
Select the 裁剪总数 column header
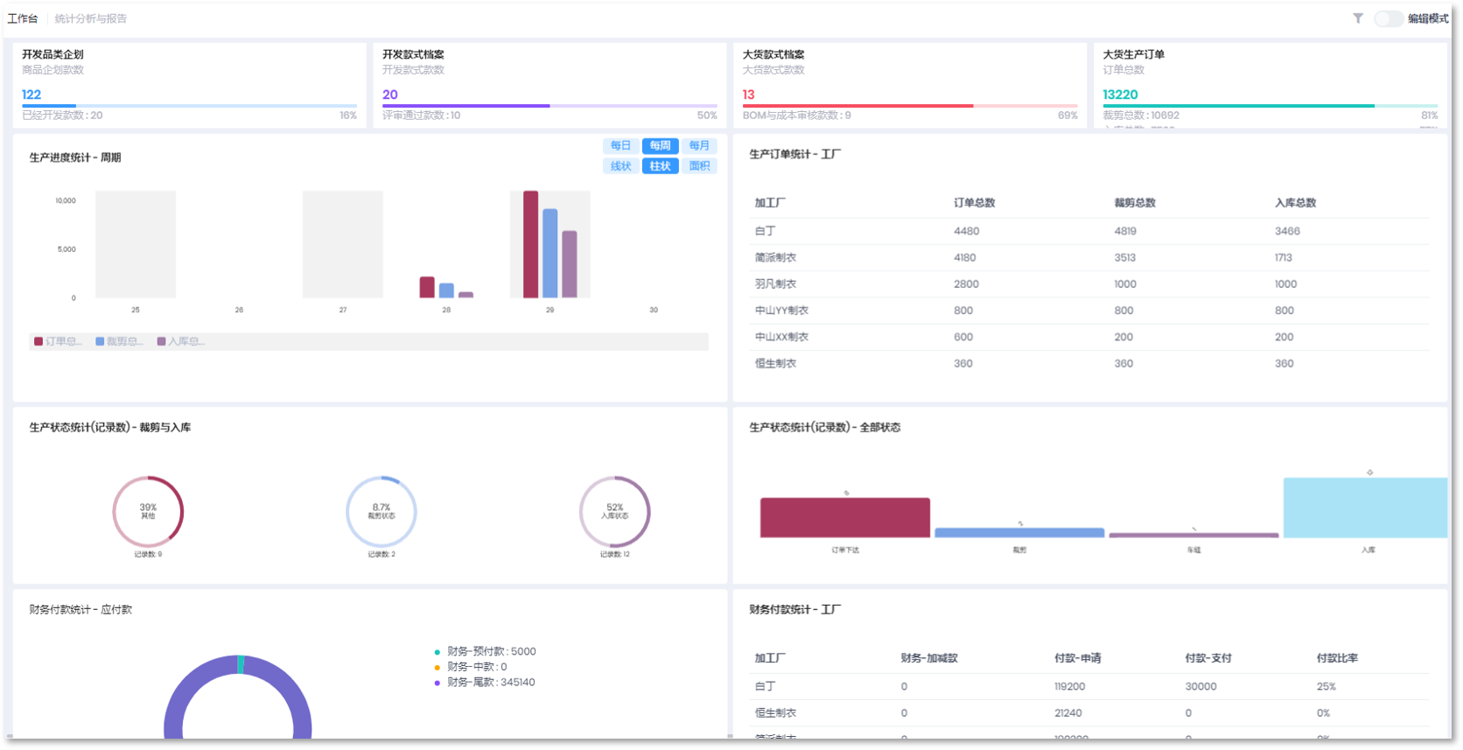[x=1135, y=203]
